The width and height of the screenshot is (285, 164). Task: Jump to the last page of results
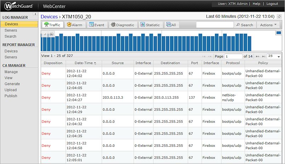[263, 56]
